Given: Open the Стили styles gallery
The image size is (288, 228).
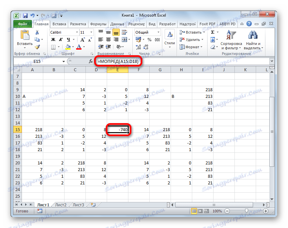Looking at the screenshot, I should click(x=170, y=39).
